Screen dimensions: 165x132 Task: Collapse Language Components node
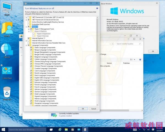[26, 45]
